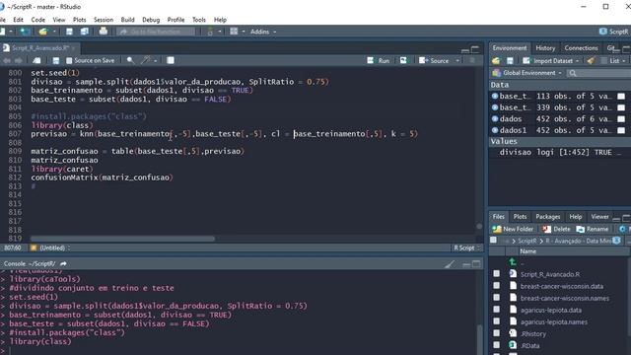The image size is (631, 355).
Task: Save the current document from the main toolbar
Action: point(69,32)
